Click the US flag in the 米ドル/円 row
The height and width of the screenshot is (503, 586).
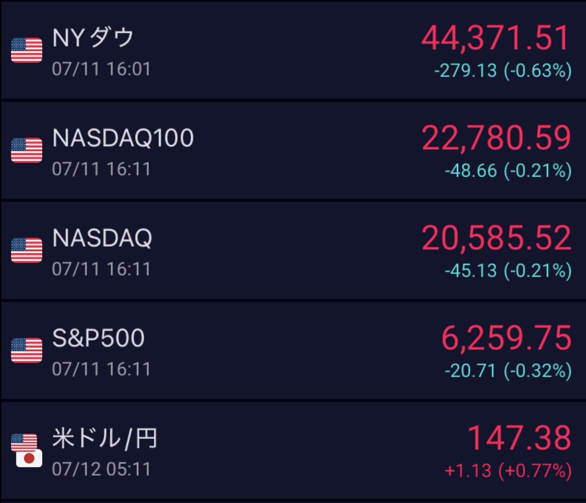pos(24,442)
